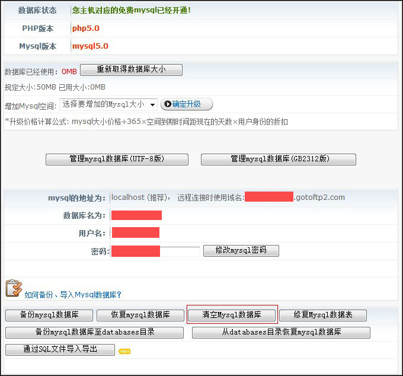The width and height of the screenshot is (403, 376).
Task: Click the 修改mysql密码 button
Action: pos(241,250)
